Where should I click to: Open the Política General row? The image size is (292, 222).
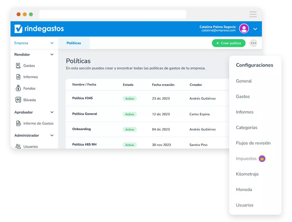pos(85,114)
